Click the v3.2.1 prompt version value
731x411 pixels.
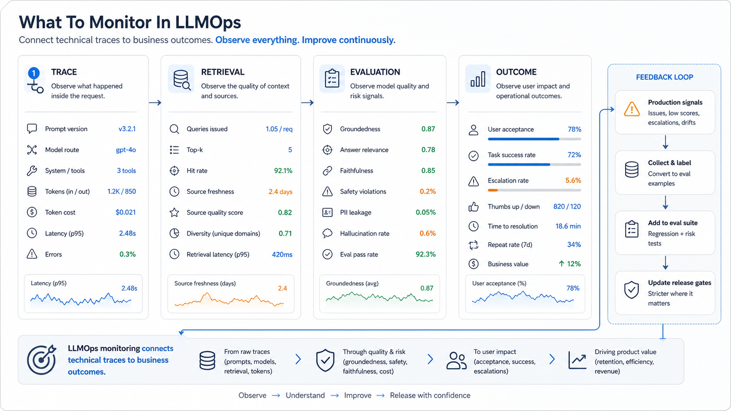click(x=127, y=129)
